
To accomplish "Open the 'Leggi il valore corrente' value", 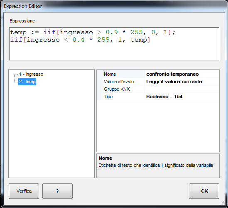I will coord(182,82).
